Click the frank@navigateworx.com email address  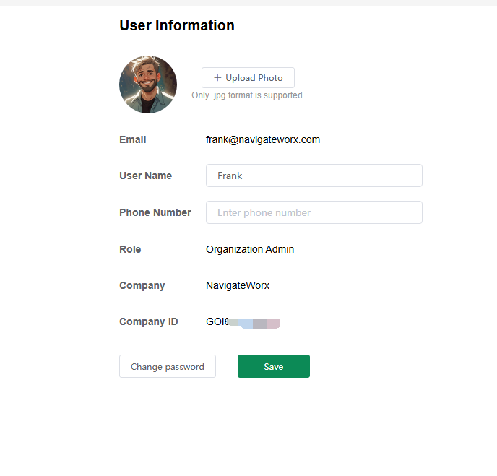pos(263,139)
